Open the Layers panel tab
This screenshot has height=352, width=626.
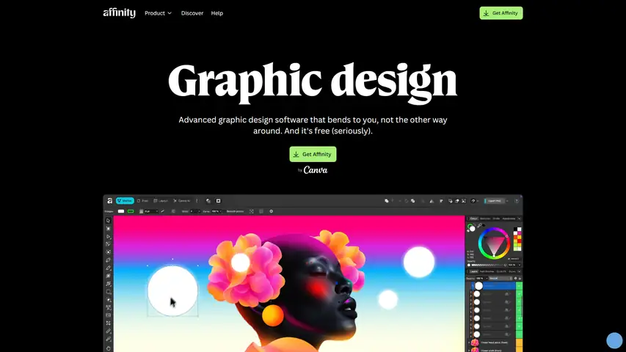(475, 271)
